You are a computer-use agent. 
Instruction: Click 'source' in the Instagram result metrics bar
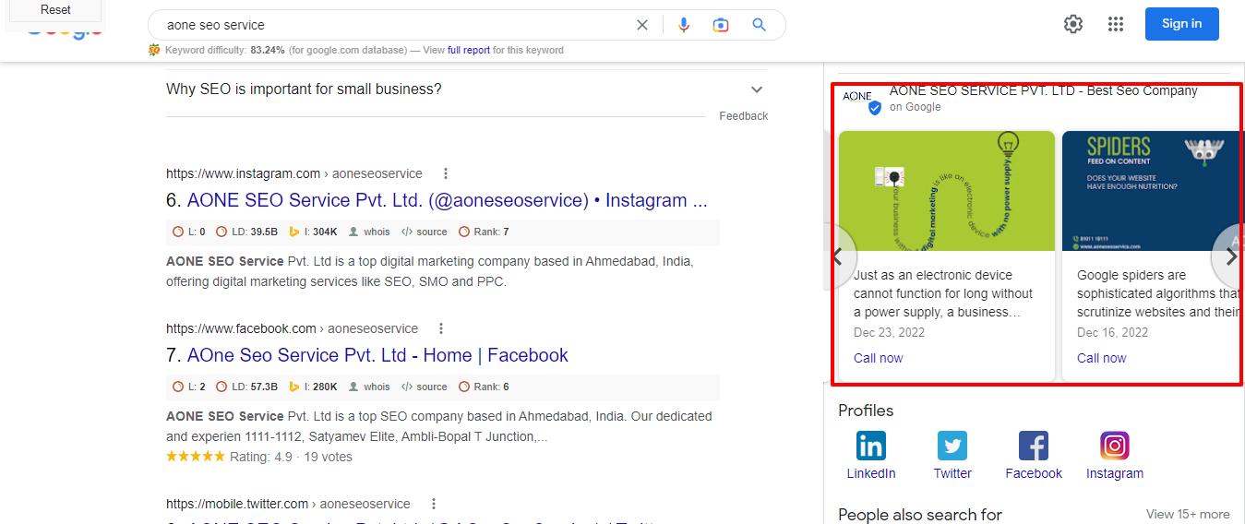click(x=425, y=232)
